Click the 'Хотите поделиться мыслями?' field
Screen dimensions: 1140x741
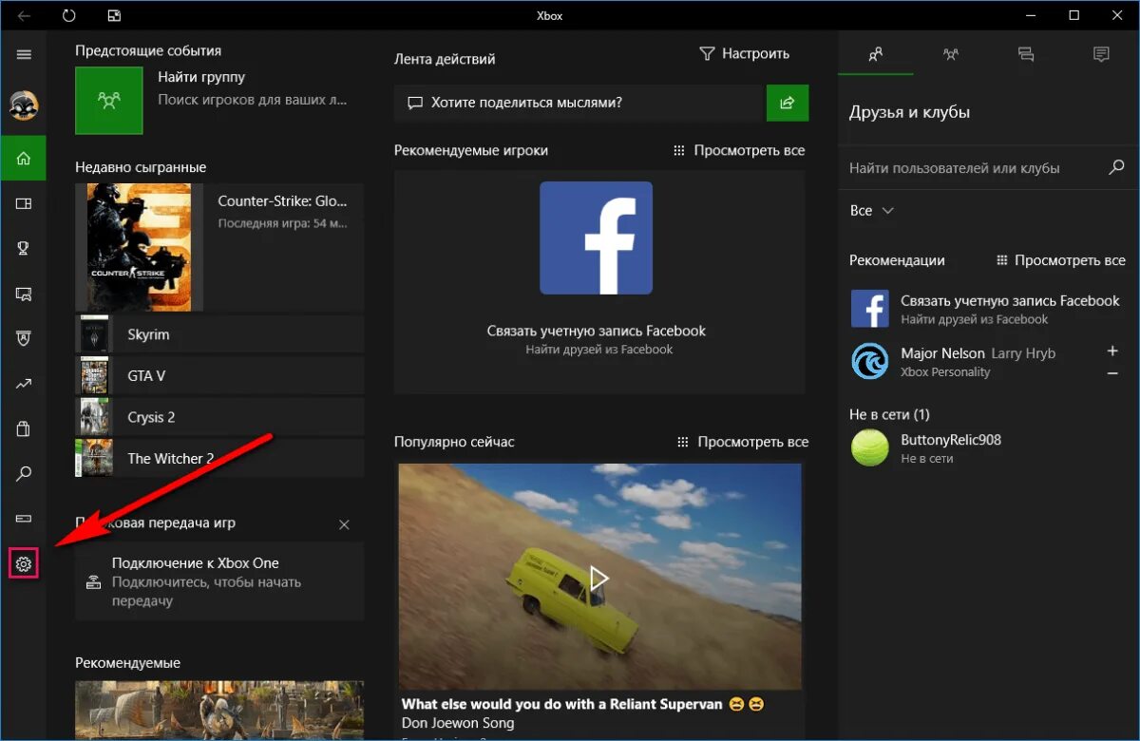579,103
